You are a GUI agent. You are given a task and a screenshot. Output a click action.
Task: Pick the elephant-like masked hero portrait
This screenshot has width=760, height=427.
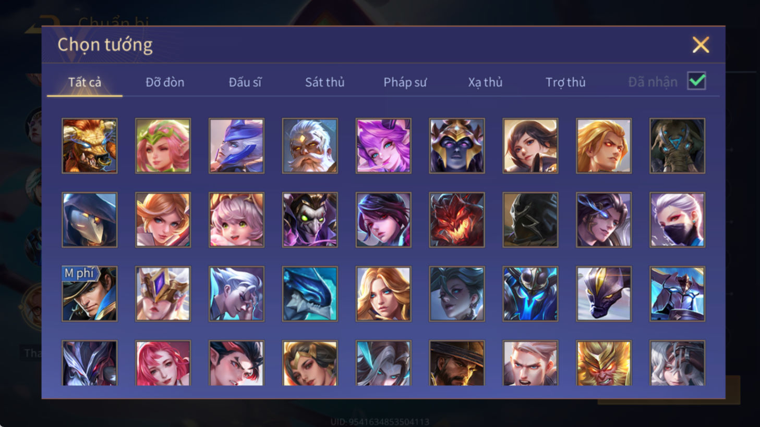click(677, 146)
